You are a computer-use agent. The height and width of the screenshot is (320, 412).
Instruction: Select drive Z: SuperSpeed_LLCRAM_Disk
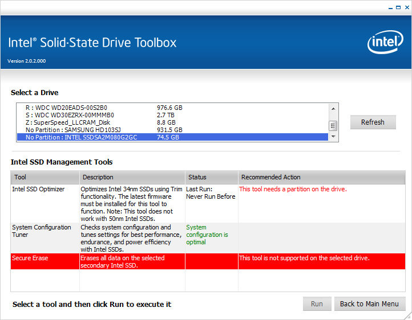pyautogui.click(x=172, y=122)
